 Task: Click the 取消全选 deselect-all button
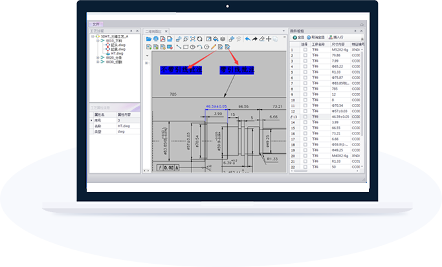[x=316, y=37]
